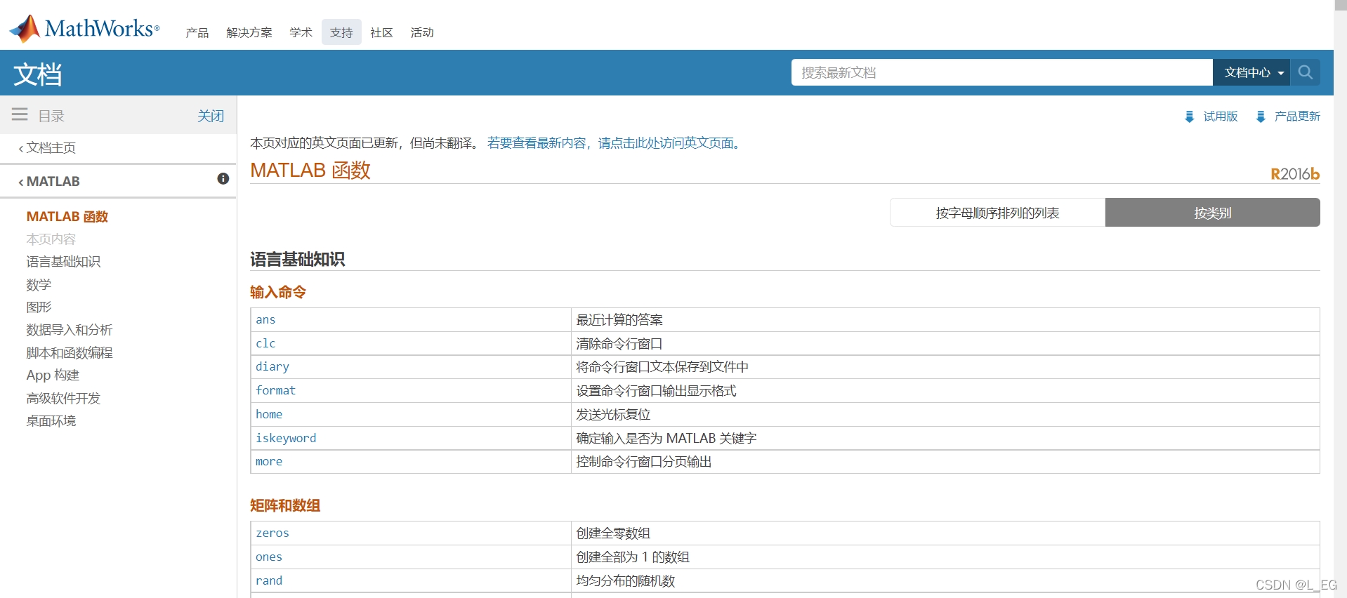This screenshot has height=598, width=1347.
Task: Open the more function page
Action: point(269,461)
